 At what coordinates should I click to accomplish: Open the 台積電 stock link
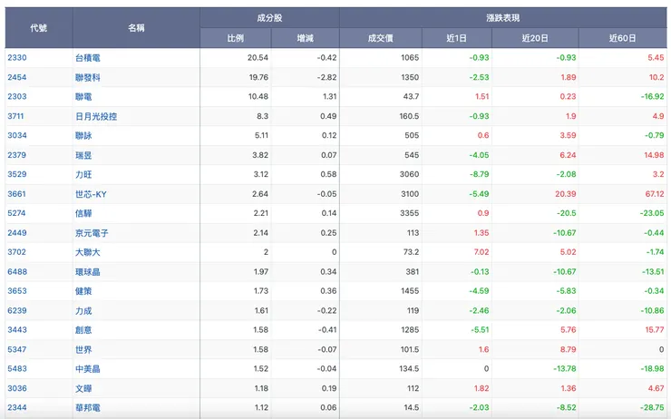click(88, 58)
